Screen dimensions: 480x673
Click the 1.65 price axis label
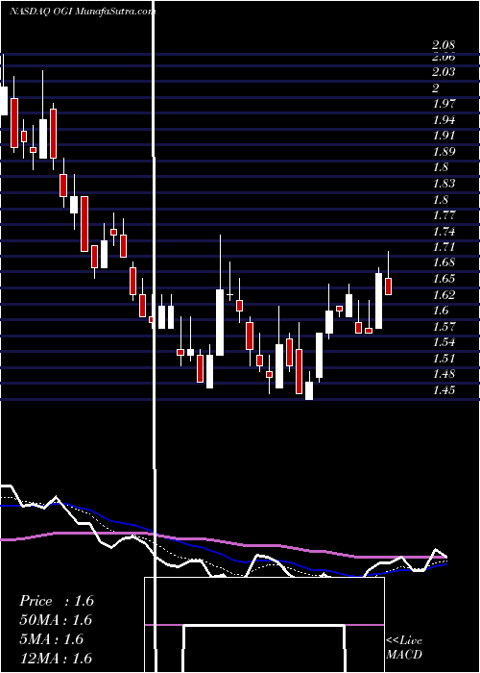(444, 279)
